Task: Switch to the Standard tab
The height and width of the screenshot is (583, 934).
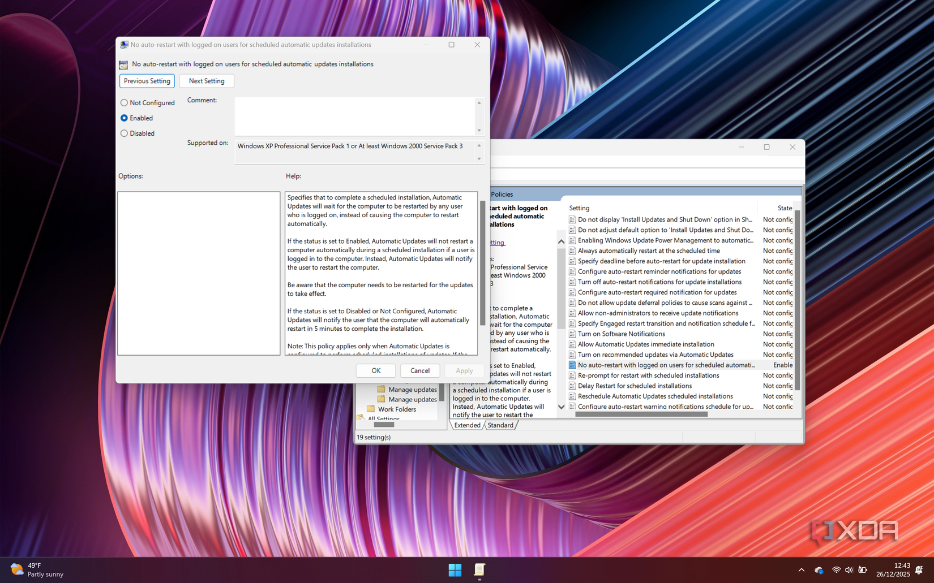Action: (500, 425)
